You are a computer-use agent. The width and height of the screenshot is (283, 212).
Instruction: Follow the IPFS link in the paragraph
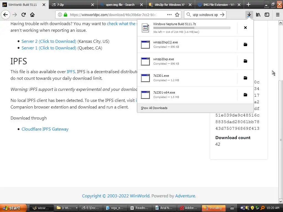tap(71, 71)
